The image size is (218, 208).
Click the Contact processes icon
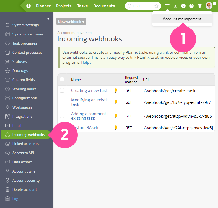tap(7, 53)
